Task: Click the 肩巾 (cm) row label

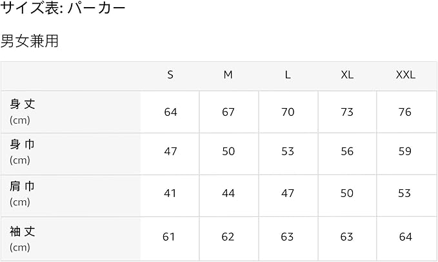Action: [x=23, y=194]
